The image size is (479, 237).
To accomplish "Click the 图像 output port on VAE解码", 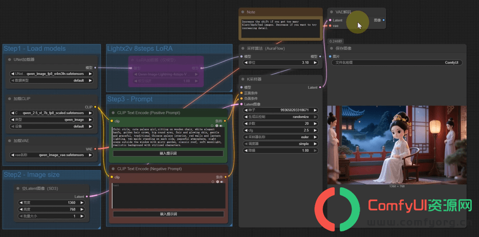I will tap(384, 20).
